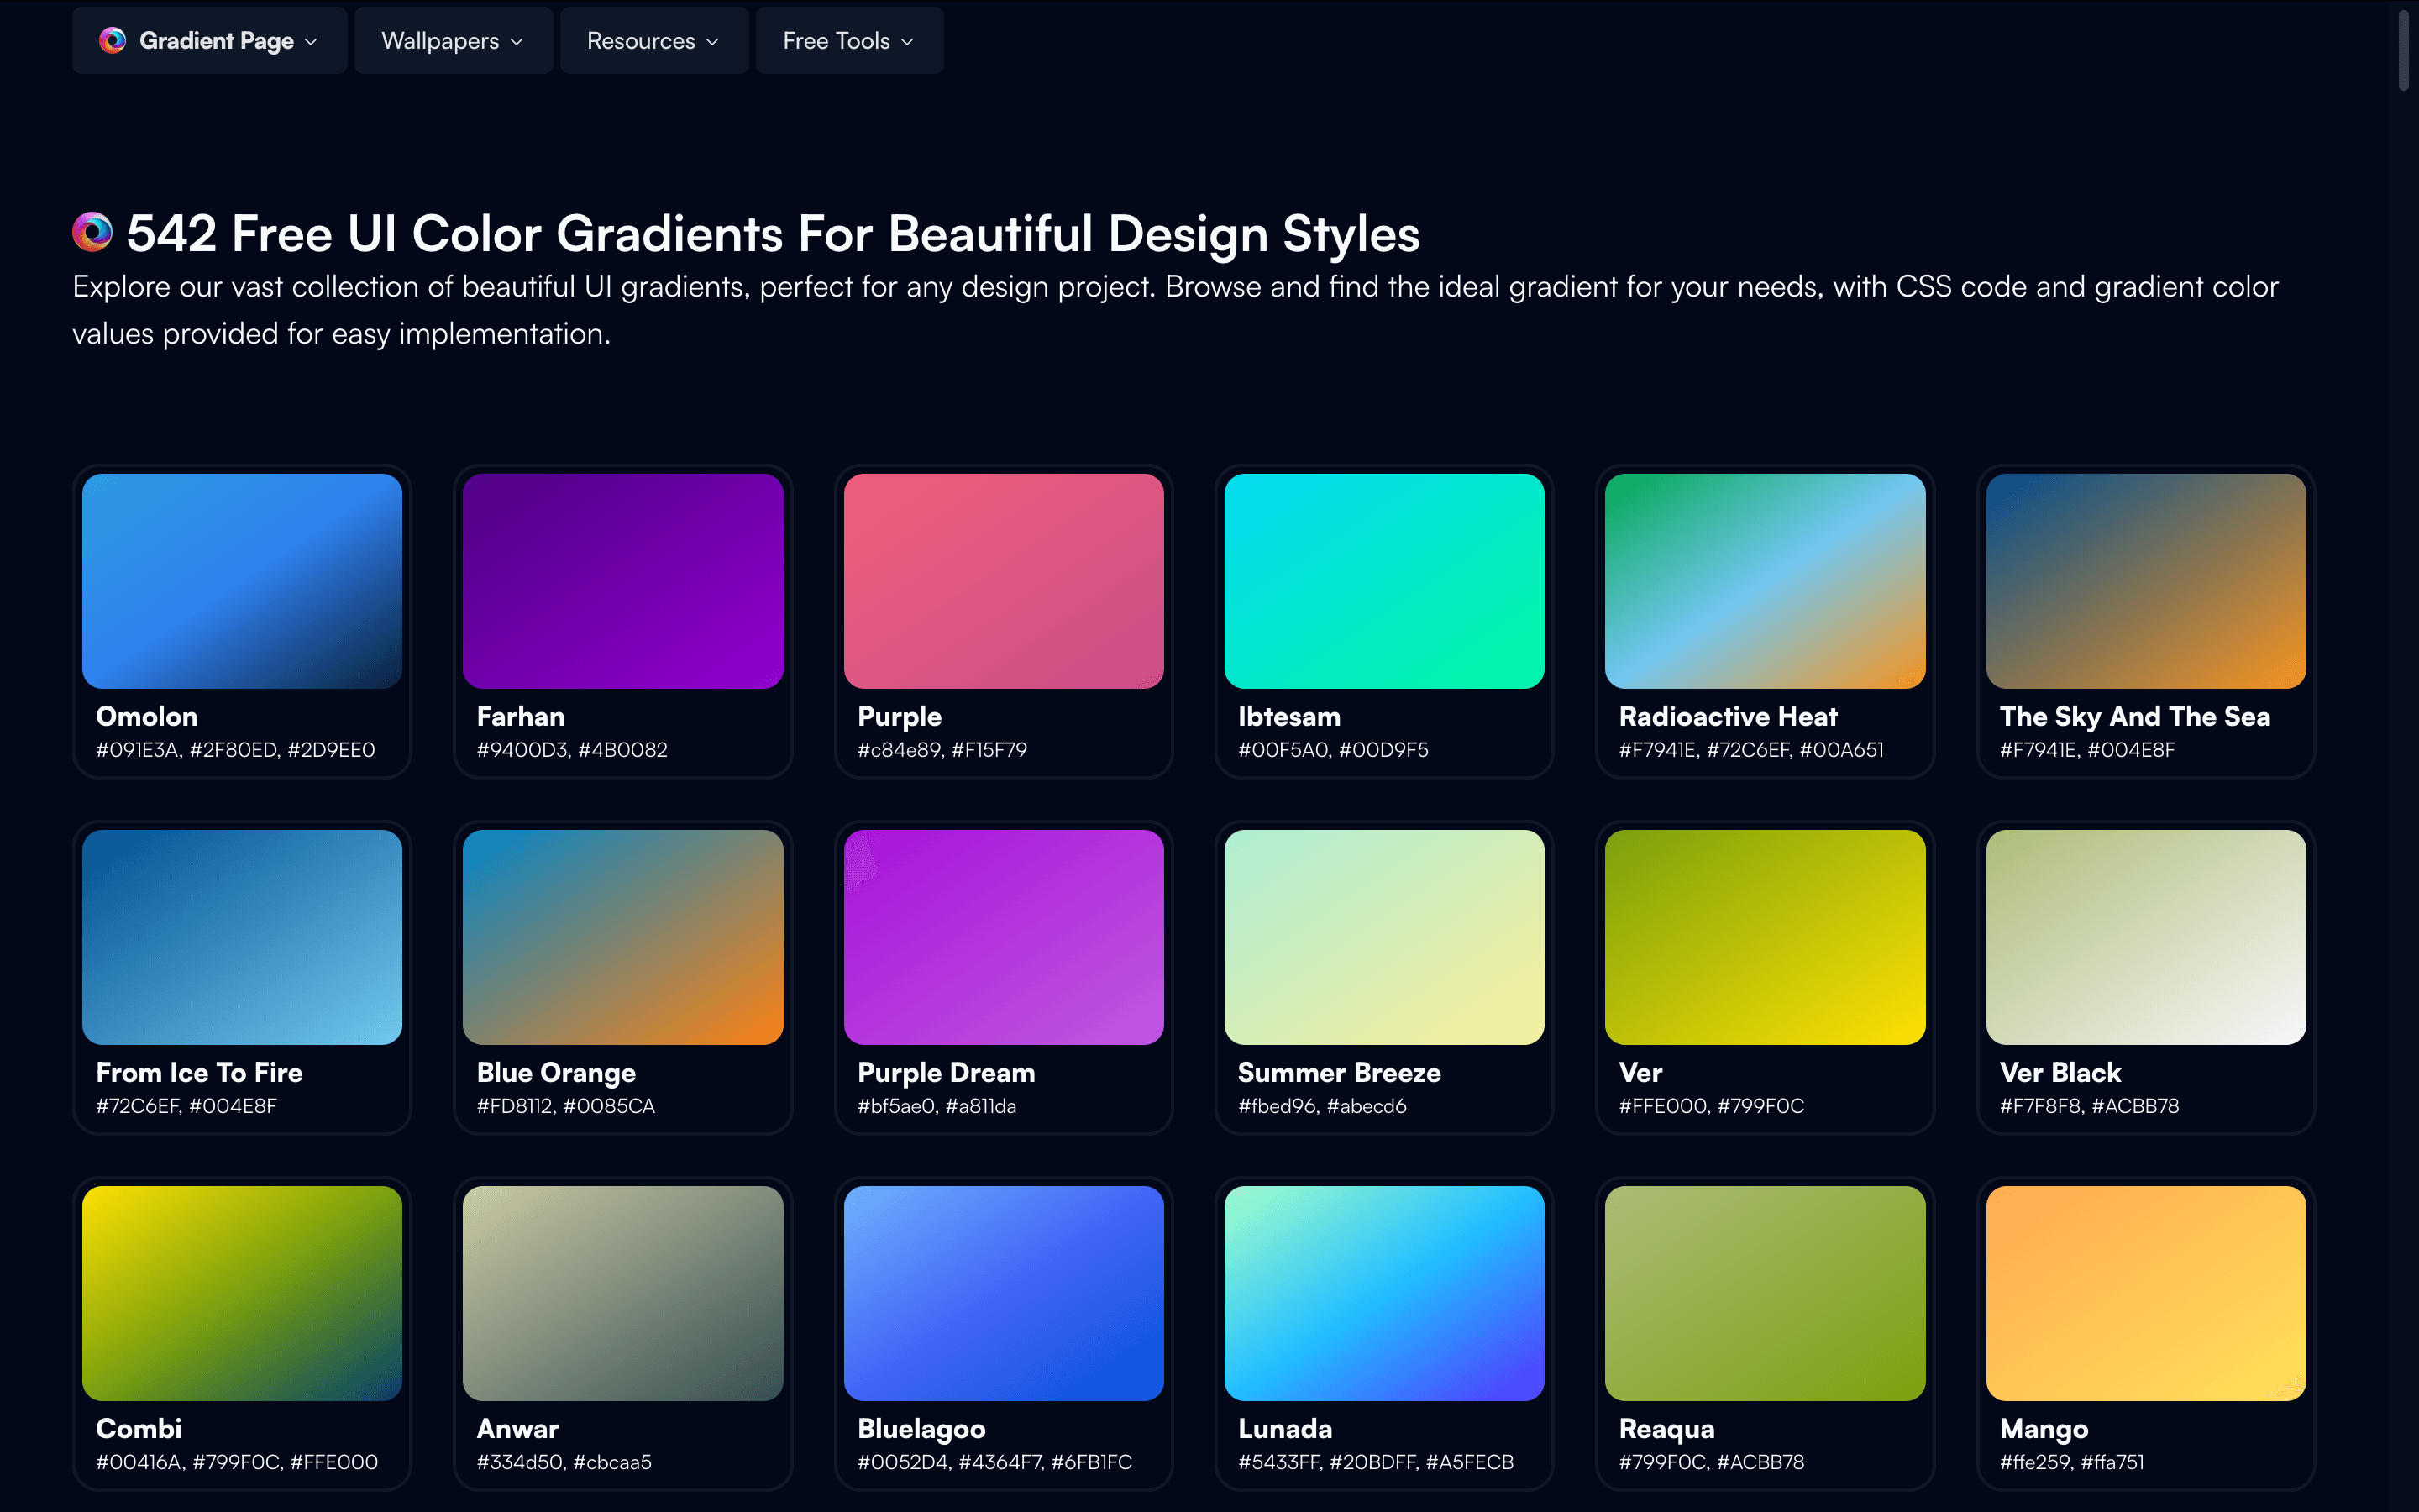Screen dimensions: 2419x1512
Task: Open the Reaqua gradient preview
Action: coord(1766,1293)
